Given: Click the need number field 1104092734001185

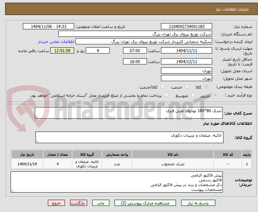Looking at the screenshot, I should (187, 27).
